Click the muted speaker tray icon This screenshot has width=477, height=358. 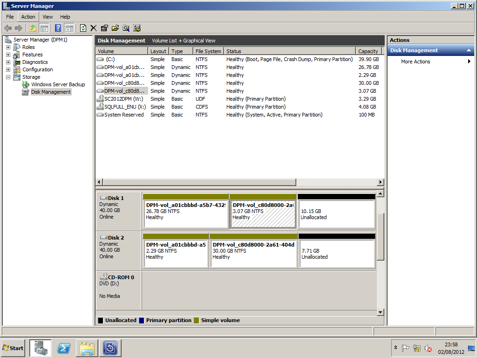pos(428,348)
